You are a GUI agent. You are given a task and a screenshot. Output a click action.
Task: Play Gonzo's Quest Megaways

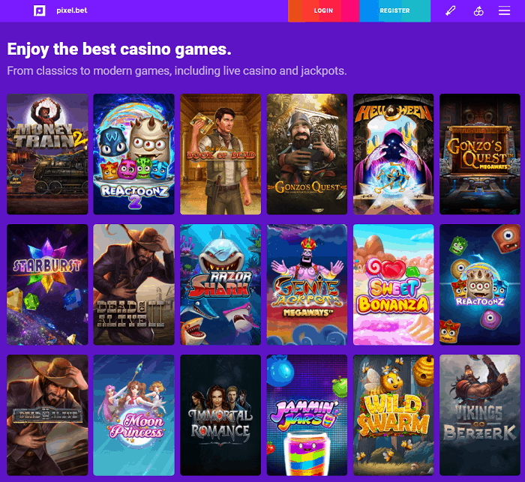coord(480,154)
